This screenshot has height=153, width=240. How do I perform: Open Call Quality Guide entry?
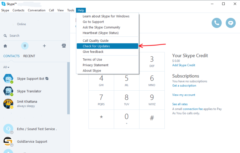coord(107,40)
